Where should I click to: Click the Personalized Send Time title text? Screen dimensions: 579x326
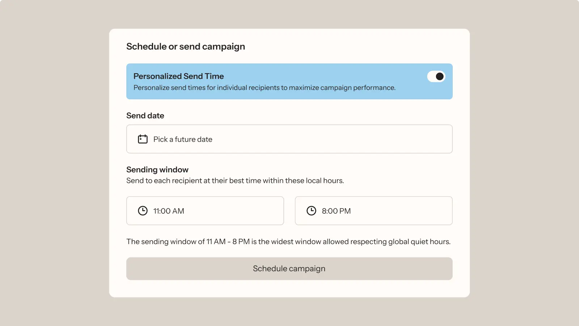click(178, 76)
